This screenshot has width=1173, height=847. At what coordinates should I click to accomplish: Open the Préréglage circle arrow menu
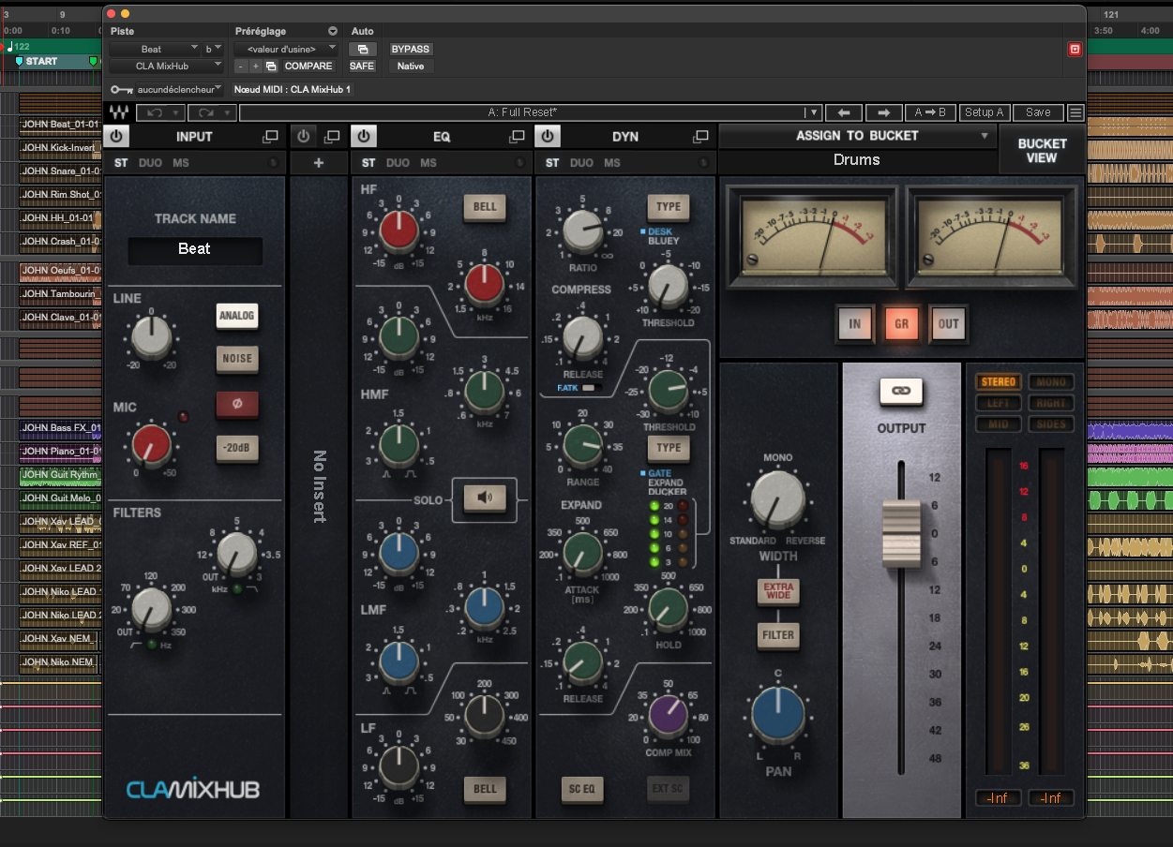tap(333, 32)
